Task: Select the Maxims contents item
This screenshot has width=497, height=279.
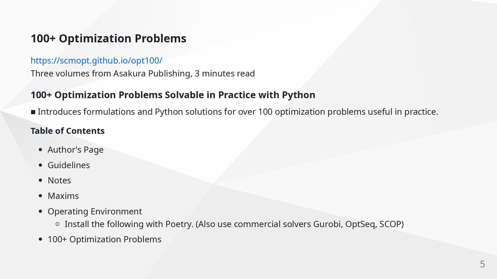Action: point(63,196)
